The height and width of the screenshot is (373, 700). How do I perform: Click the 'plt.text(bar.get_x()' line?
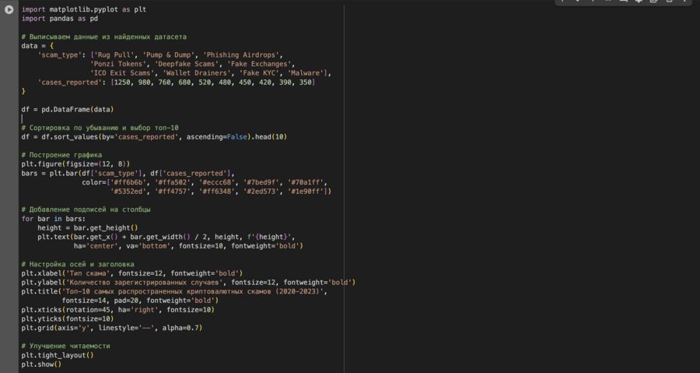[166, 237]
